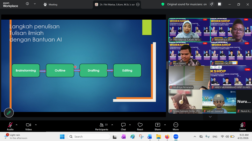Screen dimensions: 252x141
Task: Select Rizal Fahmi's video tile
Action: pyautogui.click(x=189, y=54)
